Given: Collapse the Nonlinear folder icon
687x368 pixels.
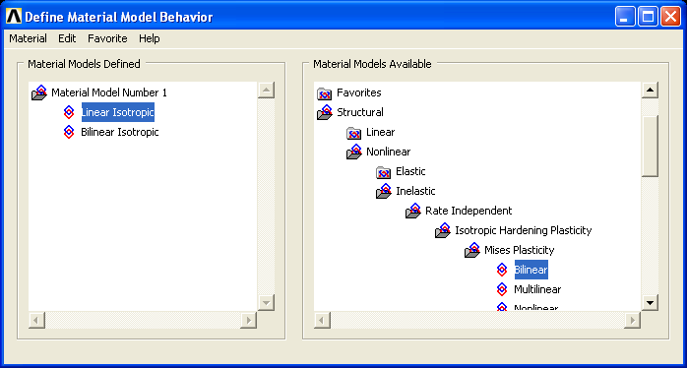Looking at the screenshot, I should 354,152.
